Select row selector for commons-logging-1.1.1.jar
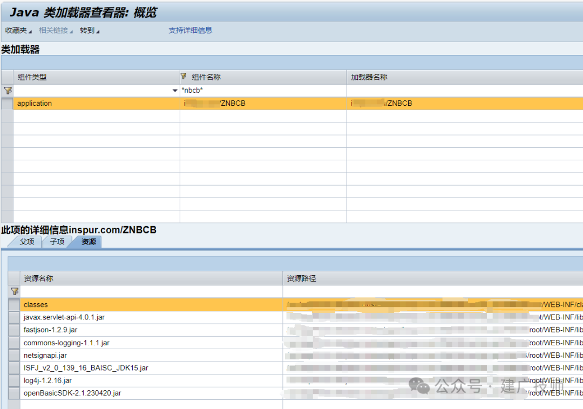This screenshot has height=409, width=583. click(14, 343)
